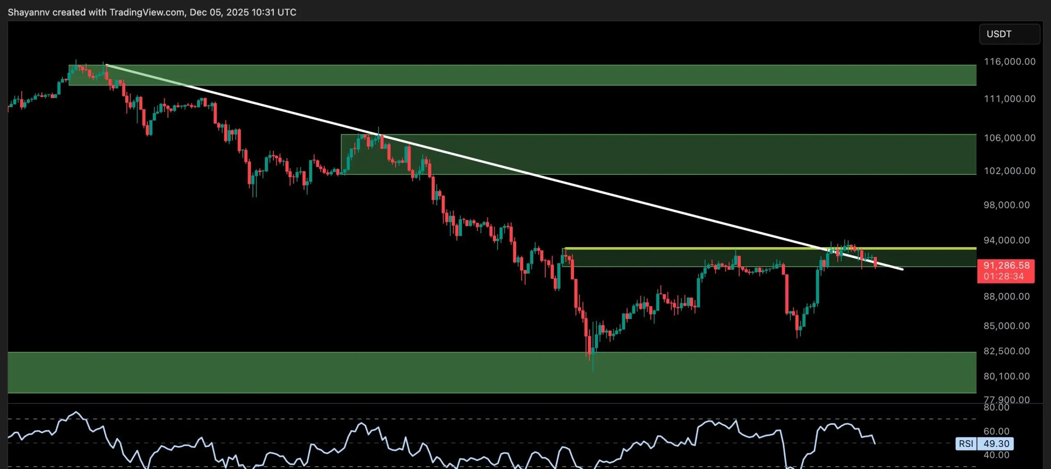The height and width of the screenshot is (469, 1051).
Task: Click the 106,000.00 price axis label
Action: coord(1010,138)
